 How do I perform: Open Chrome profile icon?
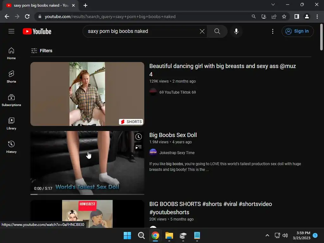[x=307, y=16]
